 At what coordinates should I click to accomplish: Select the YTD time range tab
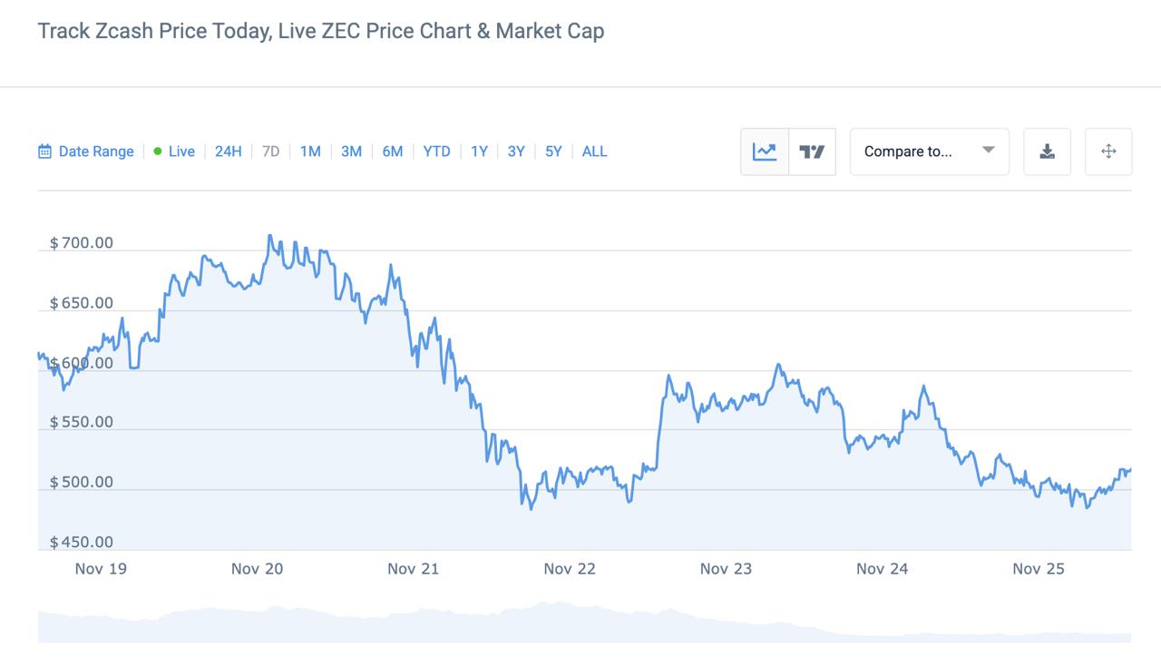436,152
